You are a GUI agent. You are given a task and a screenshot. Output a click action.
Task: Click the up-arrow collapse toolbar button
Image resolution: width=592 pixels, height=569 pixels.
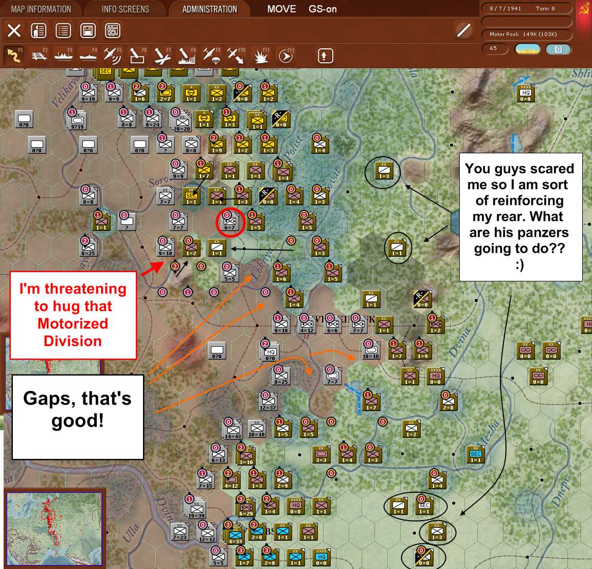[x=325, y=56]
